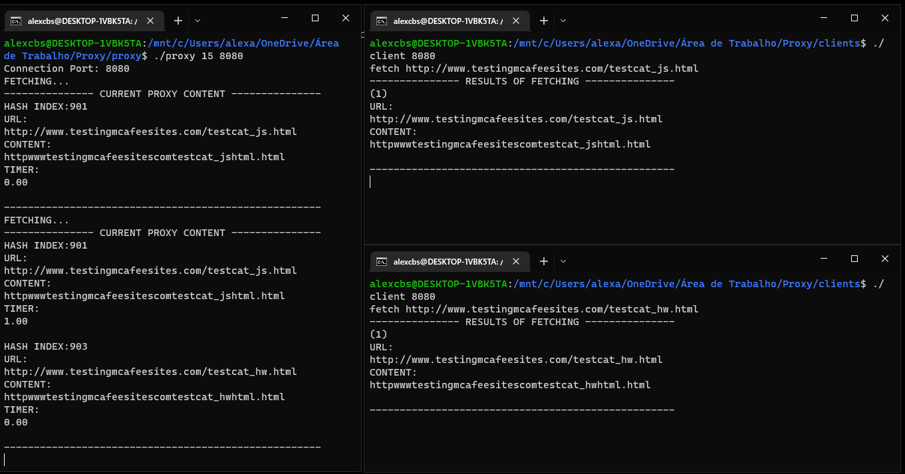Close the top-right client terminal window
Image resolution: width=905 pixels, height=474 pixels.
pyautogui.click(x=885, y=18)
